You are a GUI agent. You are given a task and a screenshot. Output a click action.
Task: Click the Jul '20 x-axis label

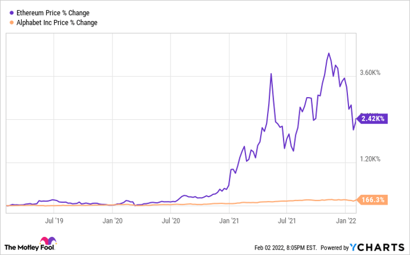171,221
